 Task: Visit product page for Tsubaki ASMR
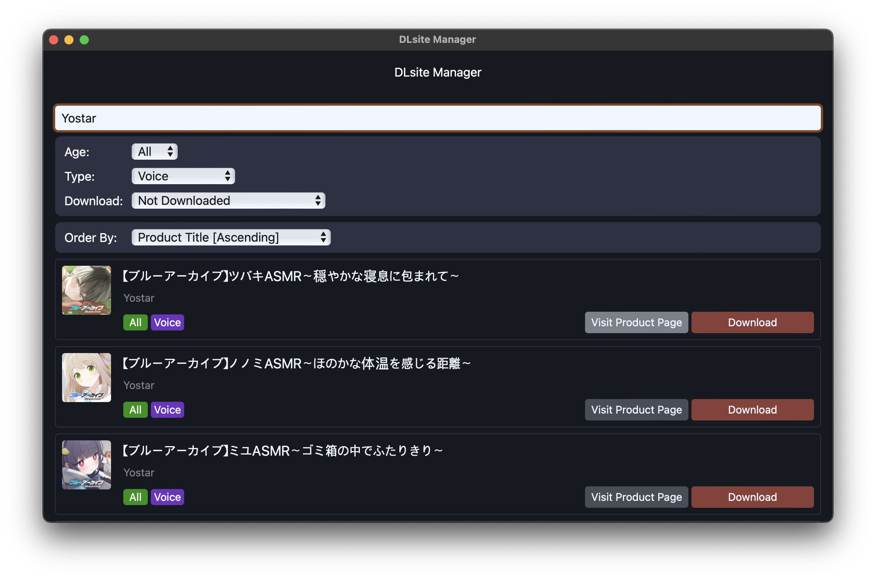pos(636,322)
